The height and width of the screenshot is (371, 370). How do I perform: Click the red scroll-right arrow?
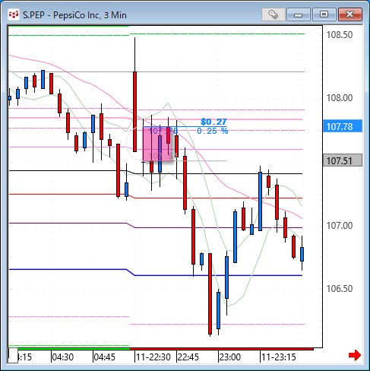click(355, 355)
